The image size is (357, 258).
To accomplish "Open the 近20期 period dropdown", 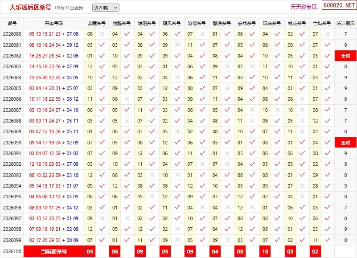I will coord(106,8).
